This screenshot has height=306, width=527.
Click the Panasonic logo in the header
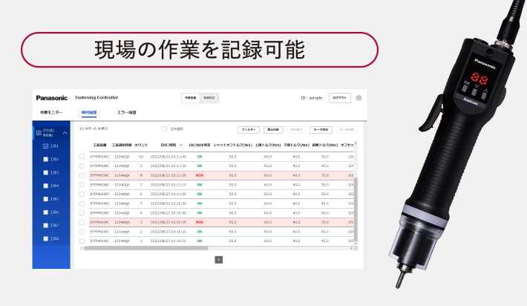click(x=51, y=98)
